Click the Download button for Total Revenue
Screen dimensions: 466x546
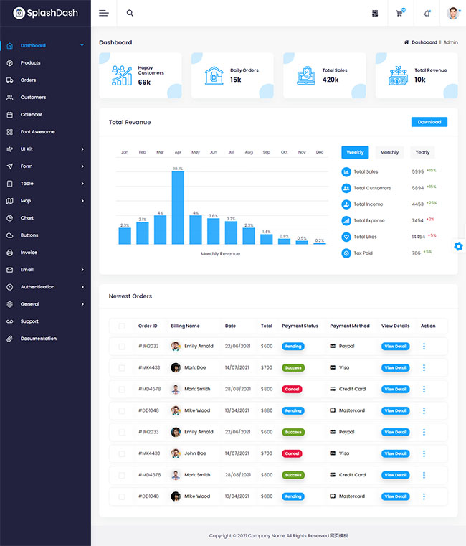click(x=429, y=122)
